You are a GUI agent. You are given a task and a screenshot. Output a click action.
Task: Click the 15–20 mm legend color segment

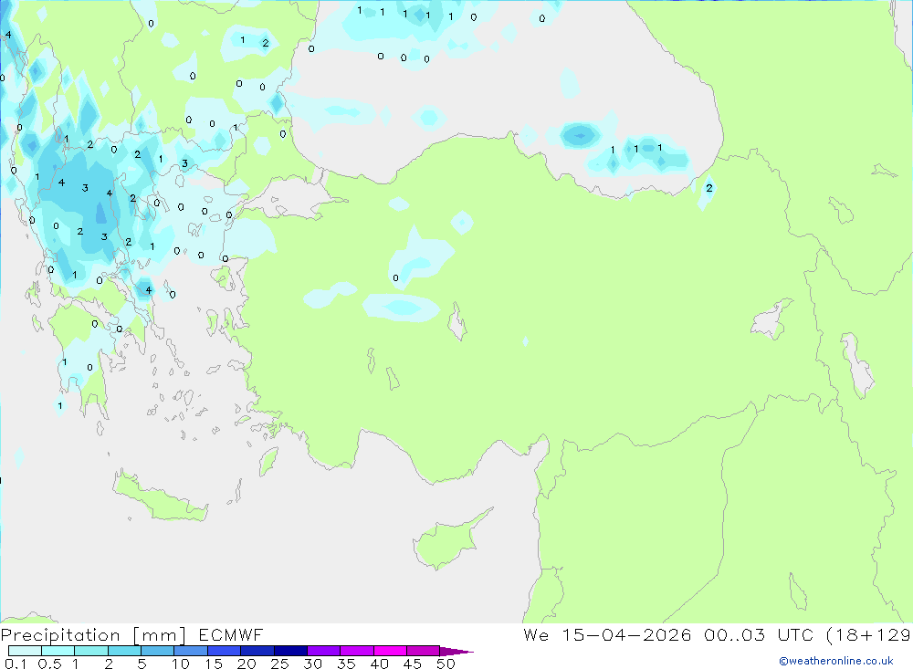[x=225, y=651]
